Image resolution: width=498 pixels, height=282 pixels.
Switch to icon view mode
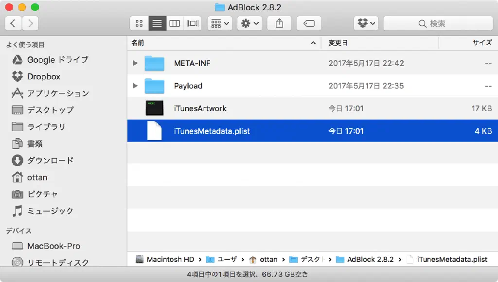[x=139, y=23]
